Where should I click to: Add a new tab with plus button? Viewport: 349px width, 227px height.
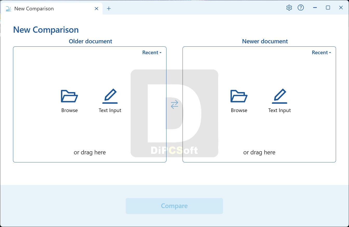(109, 9)
